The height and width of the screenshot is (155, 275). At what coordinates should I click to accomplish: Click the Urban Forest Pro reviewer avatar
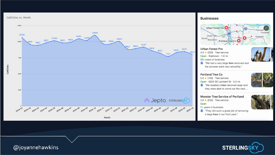pos(202,63)
